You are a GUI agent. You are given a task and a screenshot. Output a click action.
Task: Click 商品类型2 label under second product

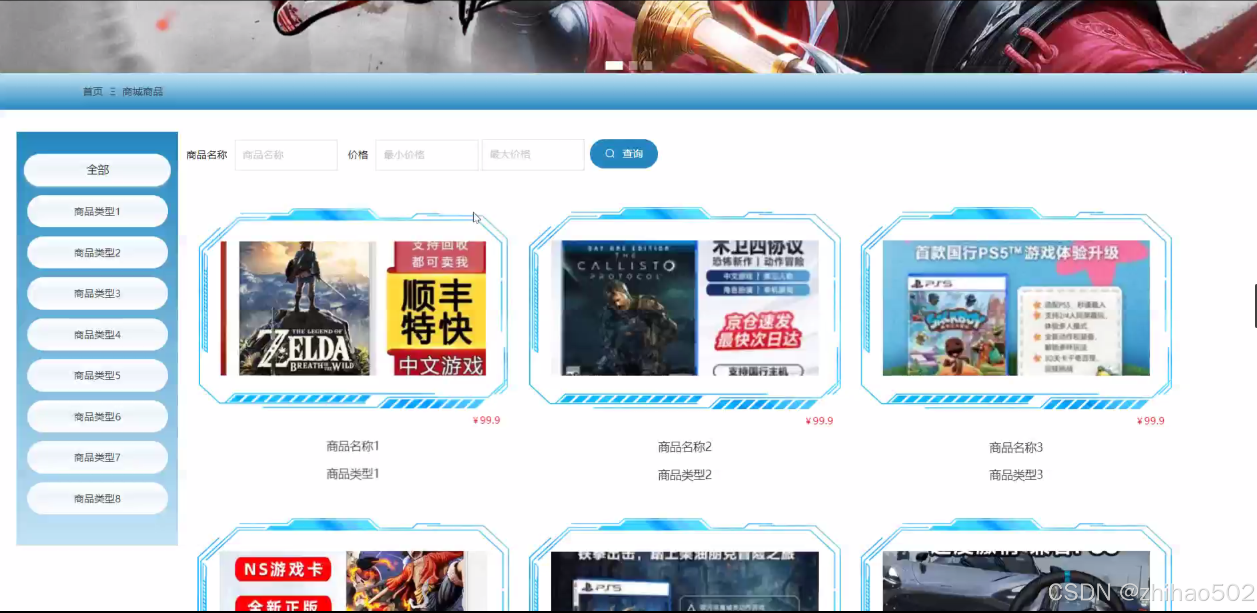(x=685, y=474)
